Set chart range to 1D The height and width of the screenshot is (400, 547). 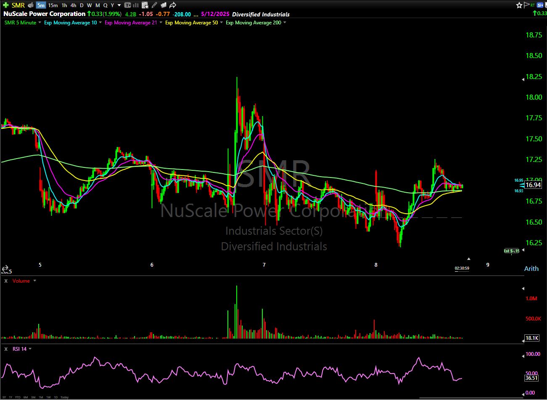click(x=55, y=397)
